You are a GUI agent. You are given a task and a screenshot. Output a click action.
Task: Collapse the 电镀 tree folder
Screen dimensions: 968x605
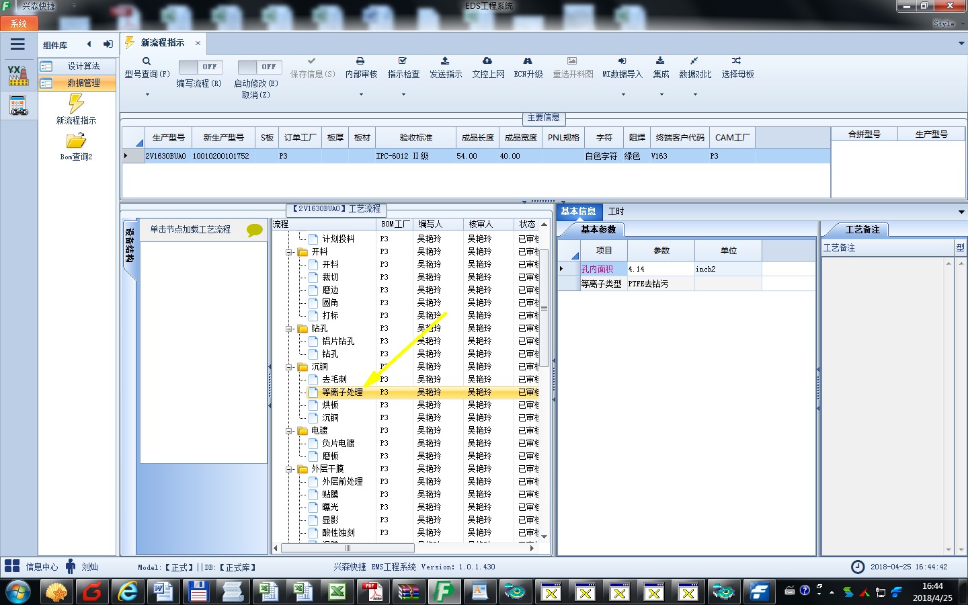point(289,431)
